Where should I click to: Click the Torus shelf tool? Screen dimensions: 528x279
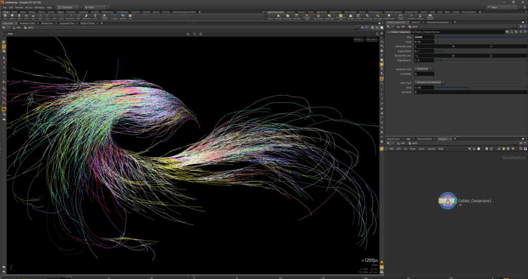(x=26, y=16)
